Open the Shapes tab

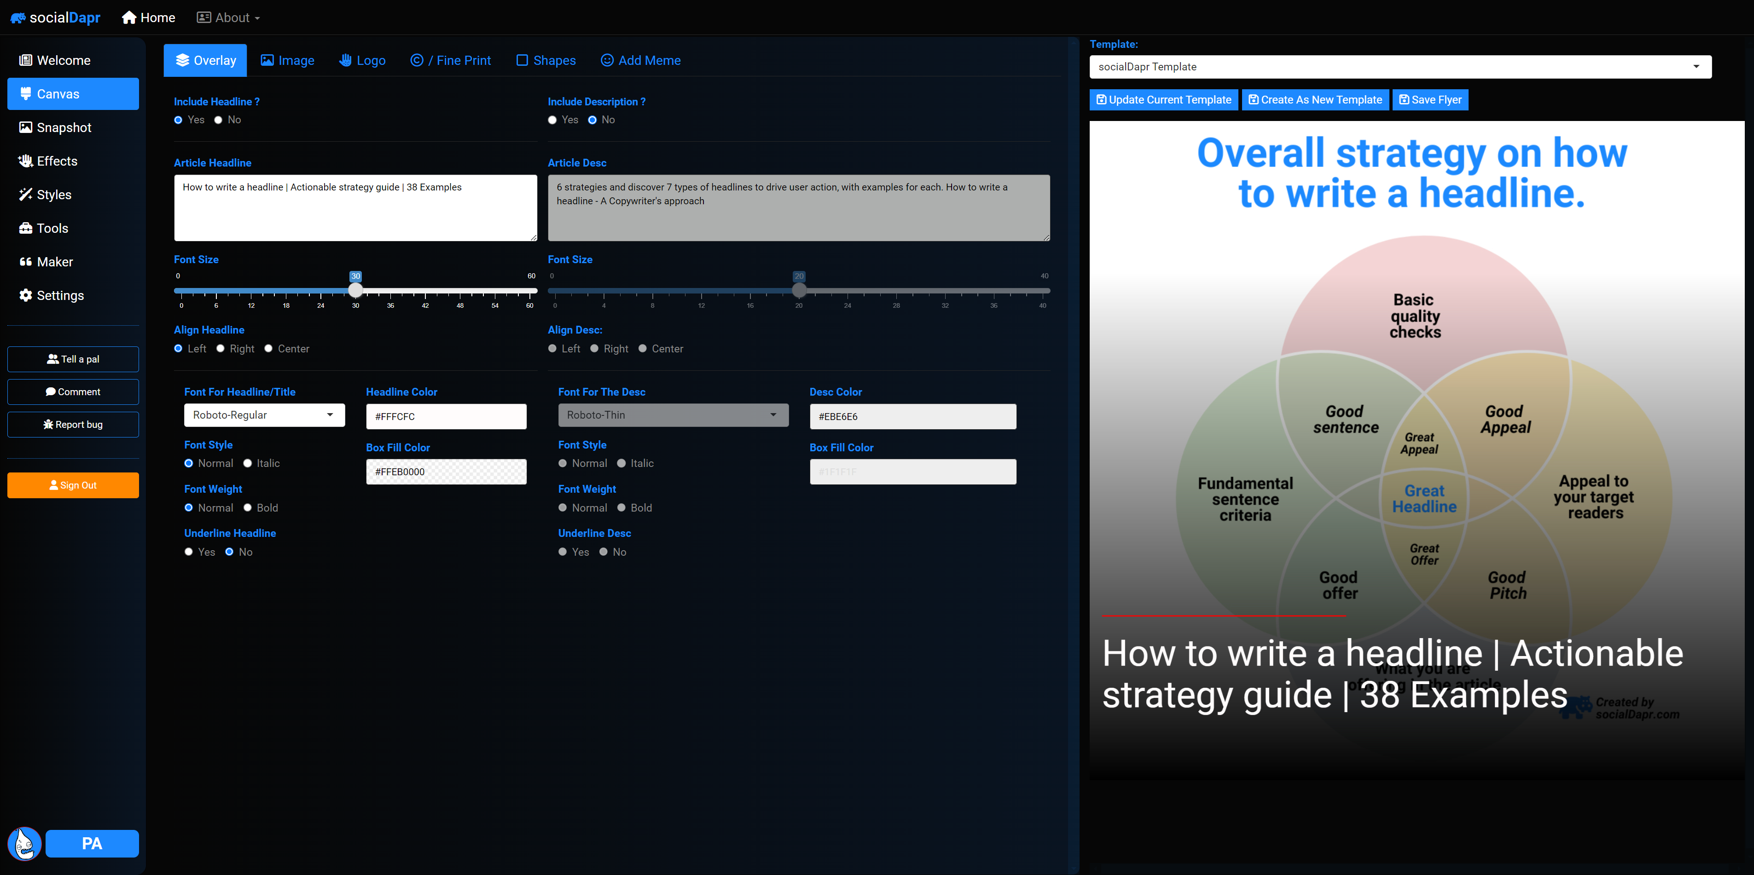click(x=546, y=61)
